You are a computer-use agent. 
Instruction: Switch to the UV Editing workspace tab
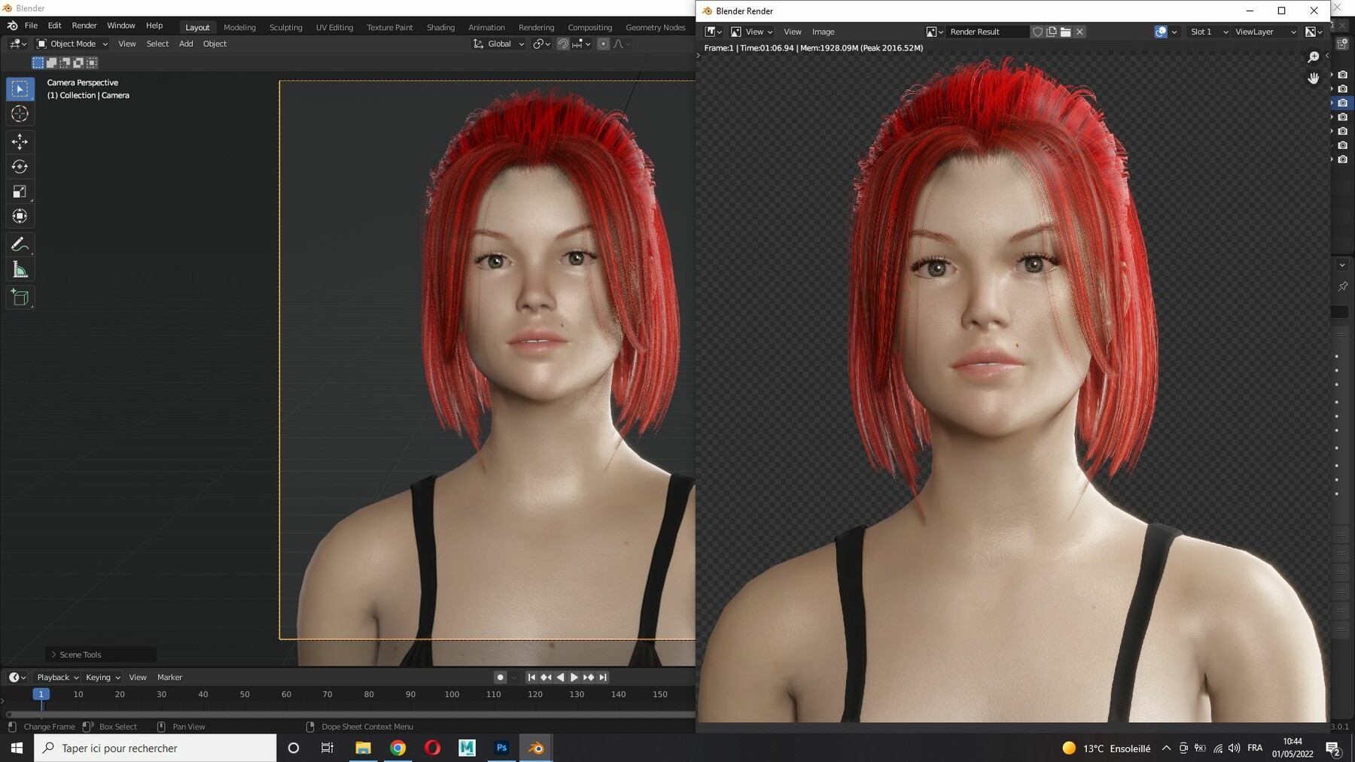pyautogui.click(x=334, y=27)
